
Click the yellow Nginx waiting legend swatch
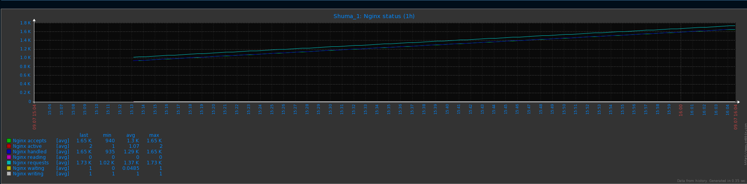click(9, 168)
